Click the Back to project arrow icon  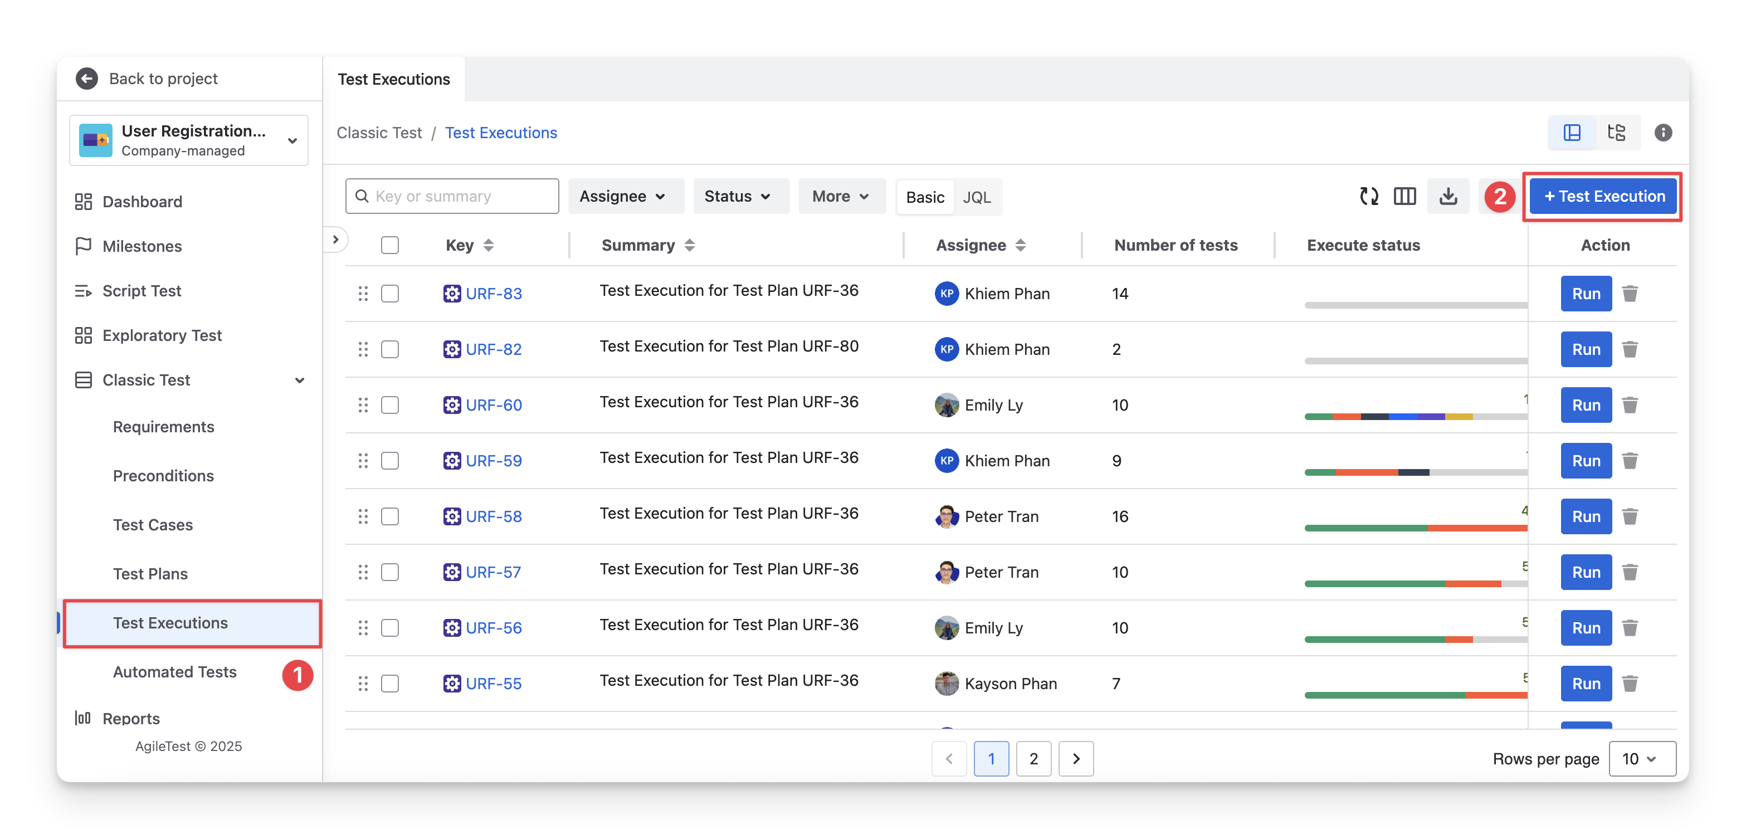tap(87, 79)
